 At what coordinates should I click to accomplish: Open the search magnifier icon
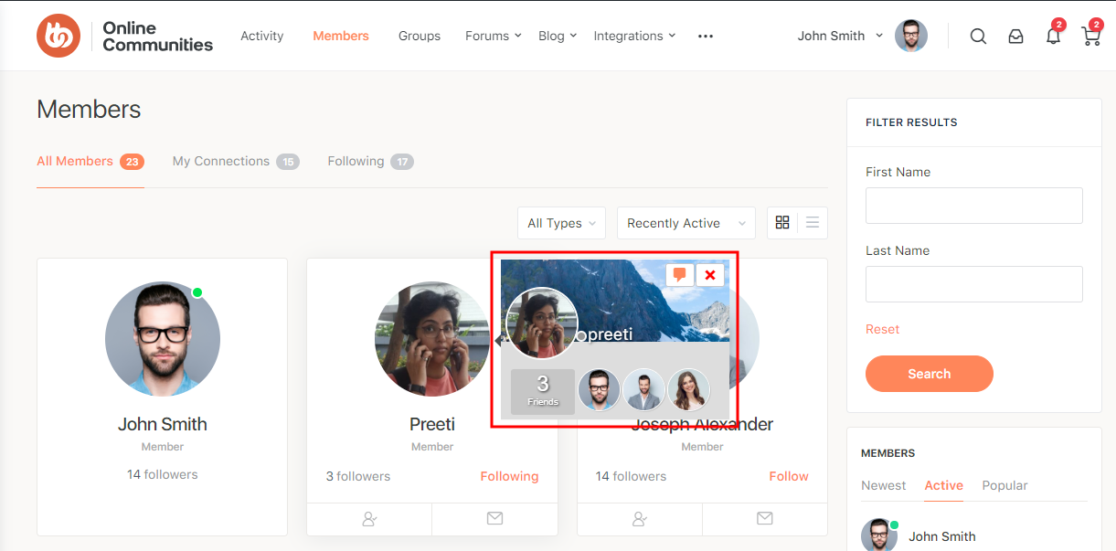(x=978, y=37)
